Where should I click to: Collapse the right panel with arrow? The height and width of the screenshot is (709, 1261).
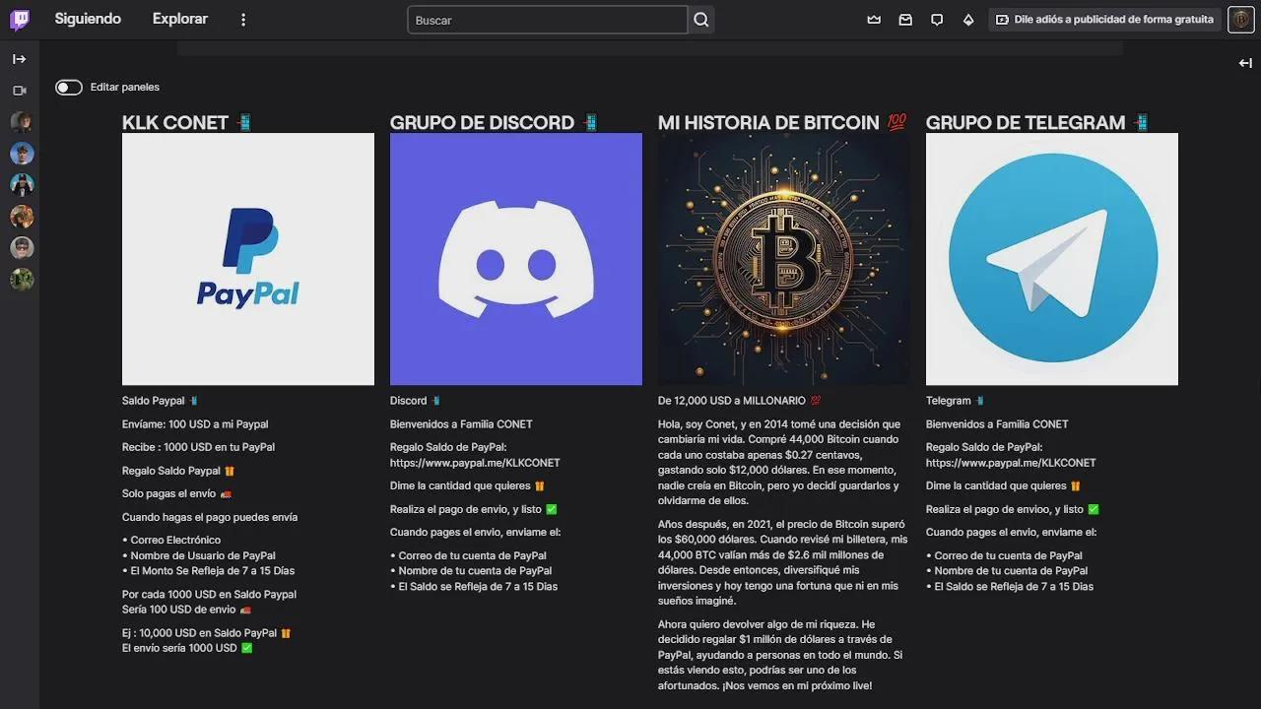[x=1245, y=63]
